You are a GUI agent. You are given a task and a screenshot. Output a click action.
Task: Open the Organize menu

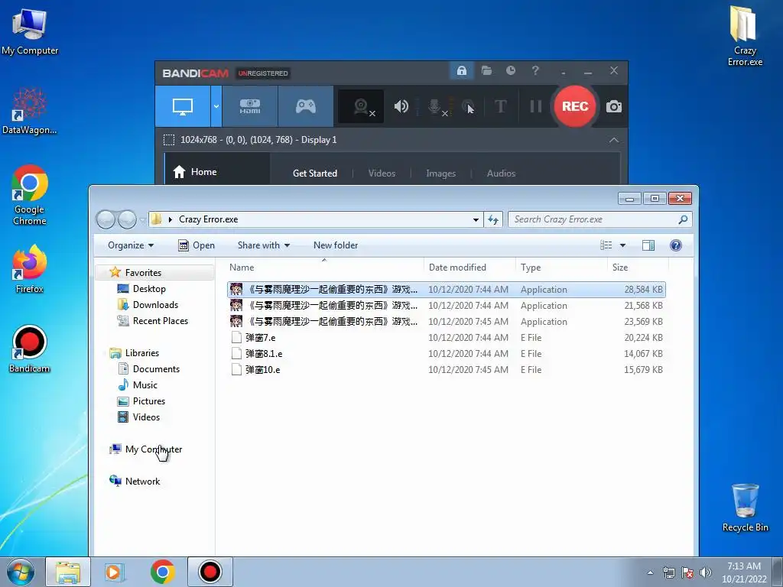point(131,245)
